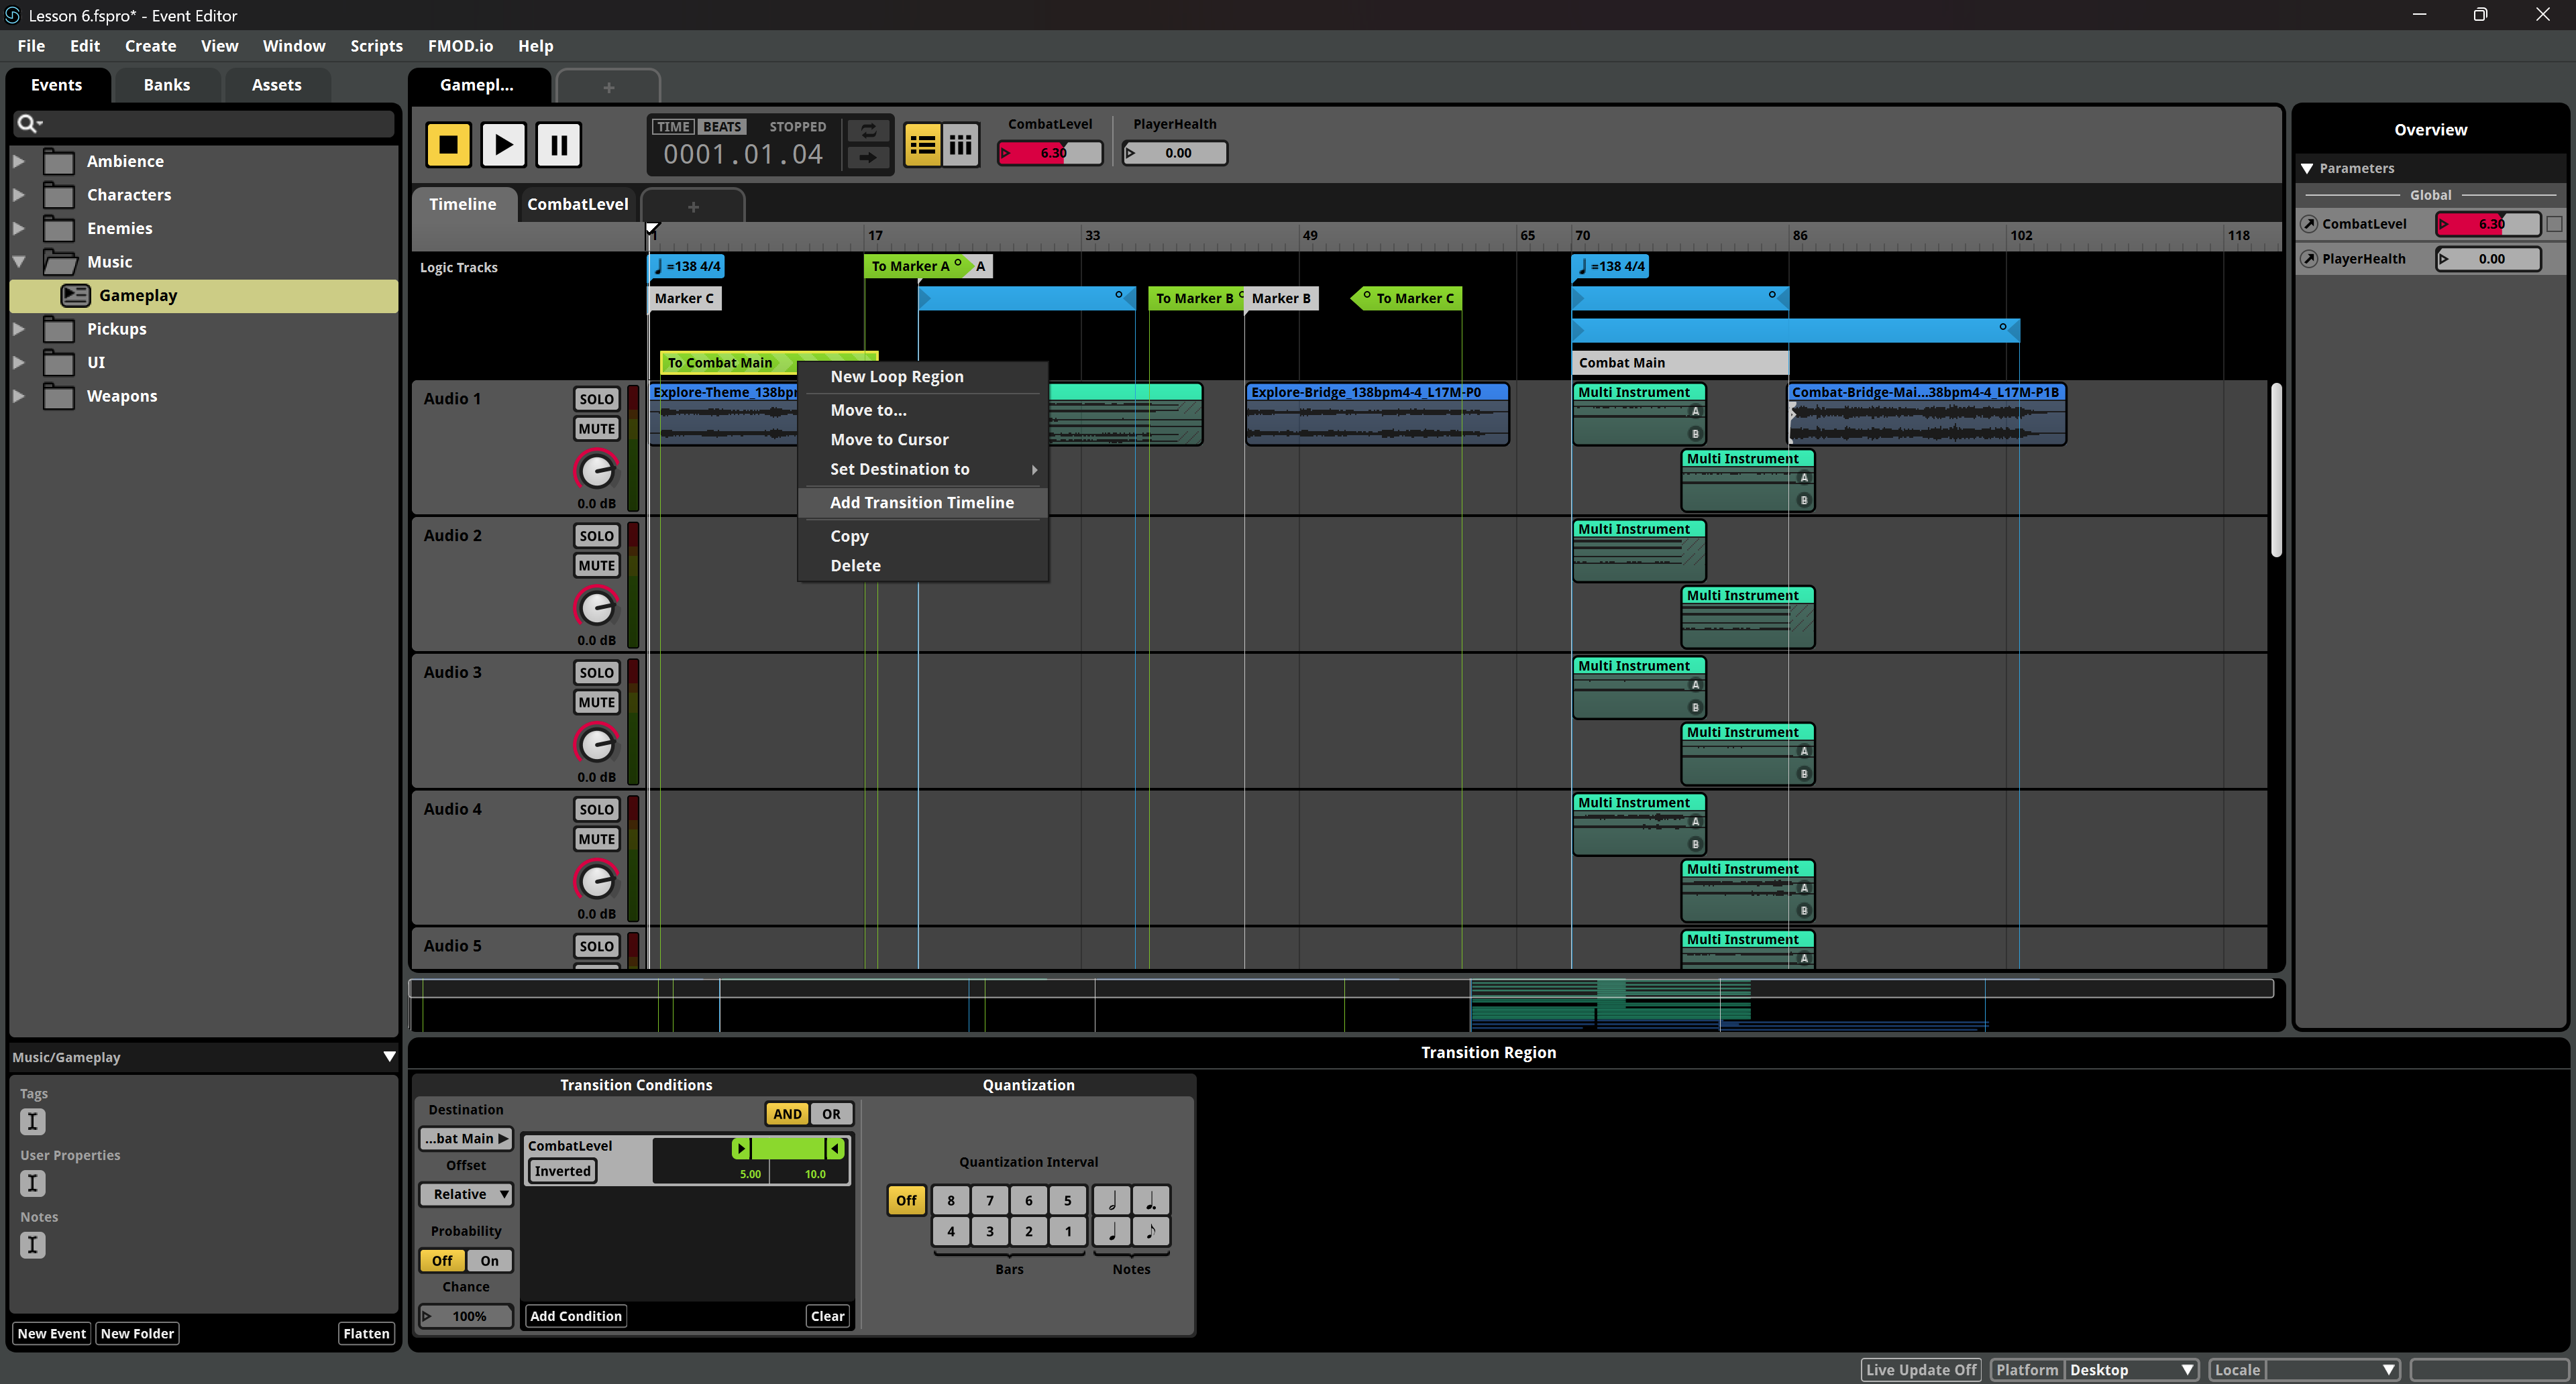Select half-note quantization interval
The width and height of the screenshot is (2576, 1384).
pyautogui.click(x=1112, y=1200)
